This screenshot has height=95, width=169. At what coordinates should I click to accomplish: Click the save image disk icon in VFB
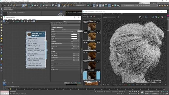[x=140, y=17]
